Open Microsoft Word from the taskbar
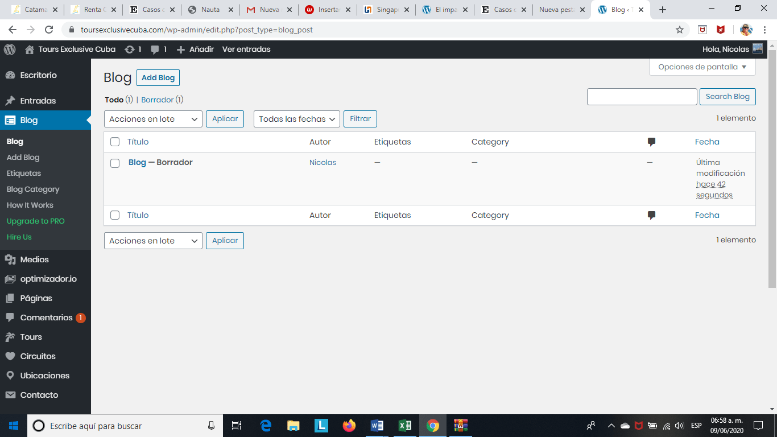The height and width of the screenshot is (437, 777). coord(377,426)
